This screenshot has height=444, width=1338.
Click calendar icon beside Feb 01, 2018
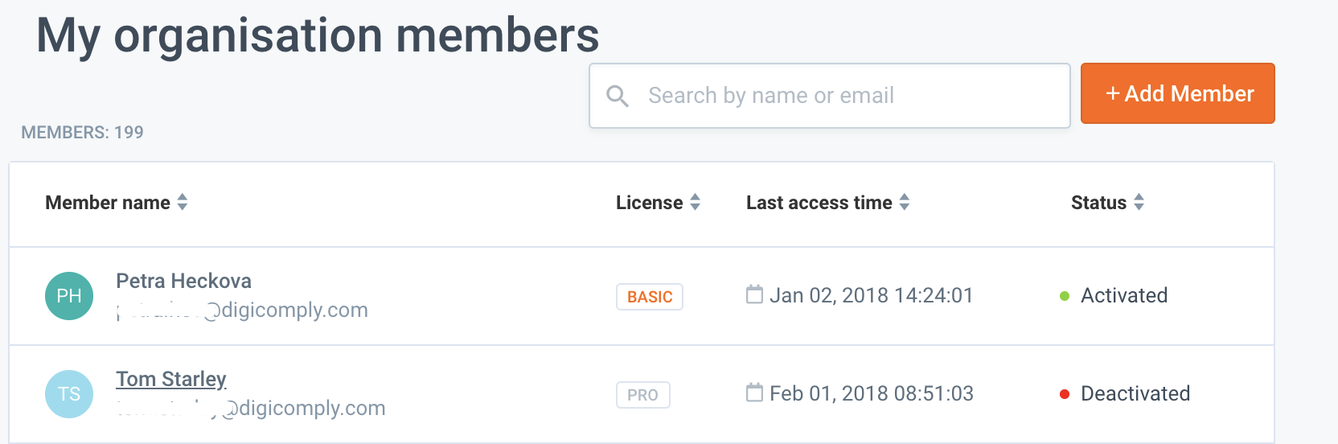754,393
